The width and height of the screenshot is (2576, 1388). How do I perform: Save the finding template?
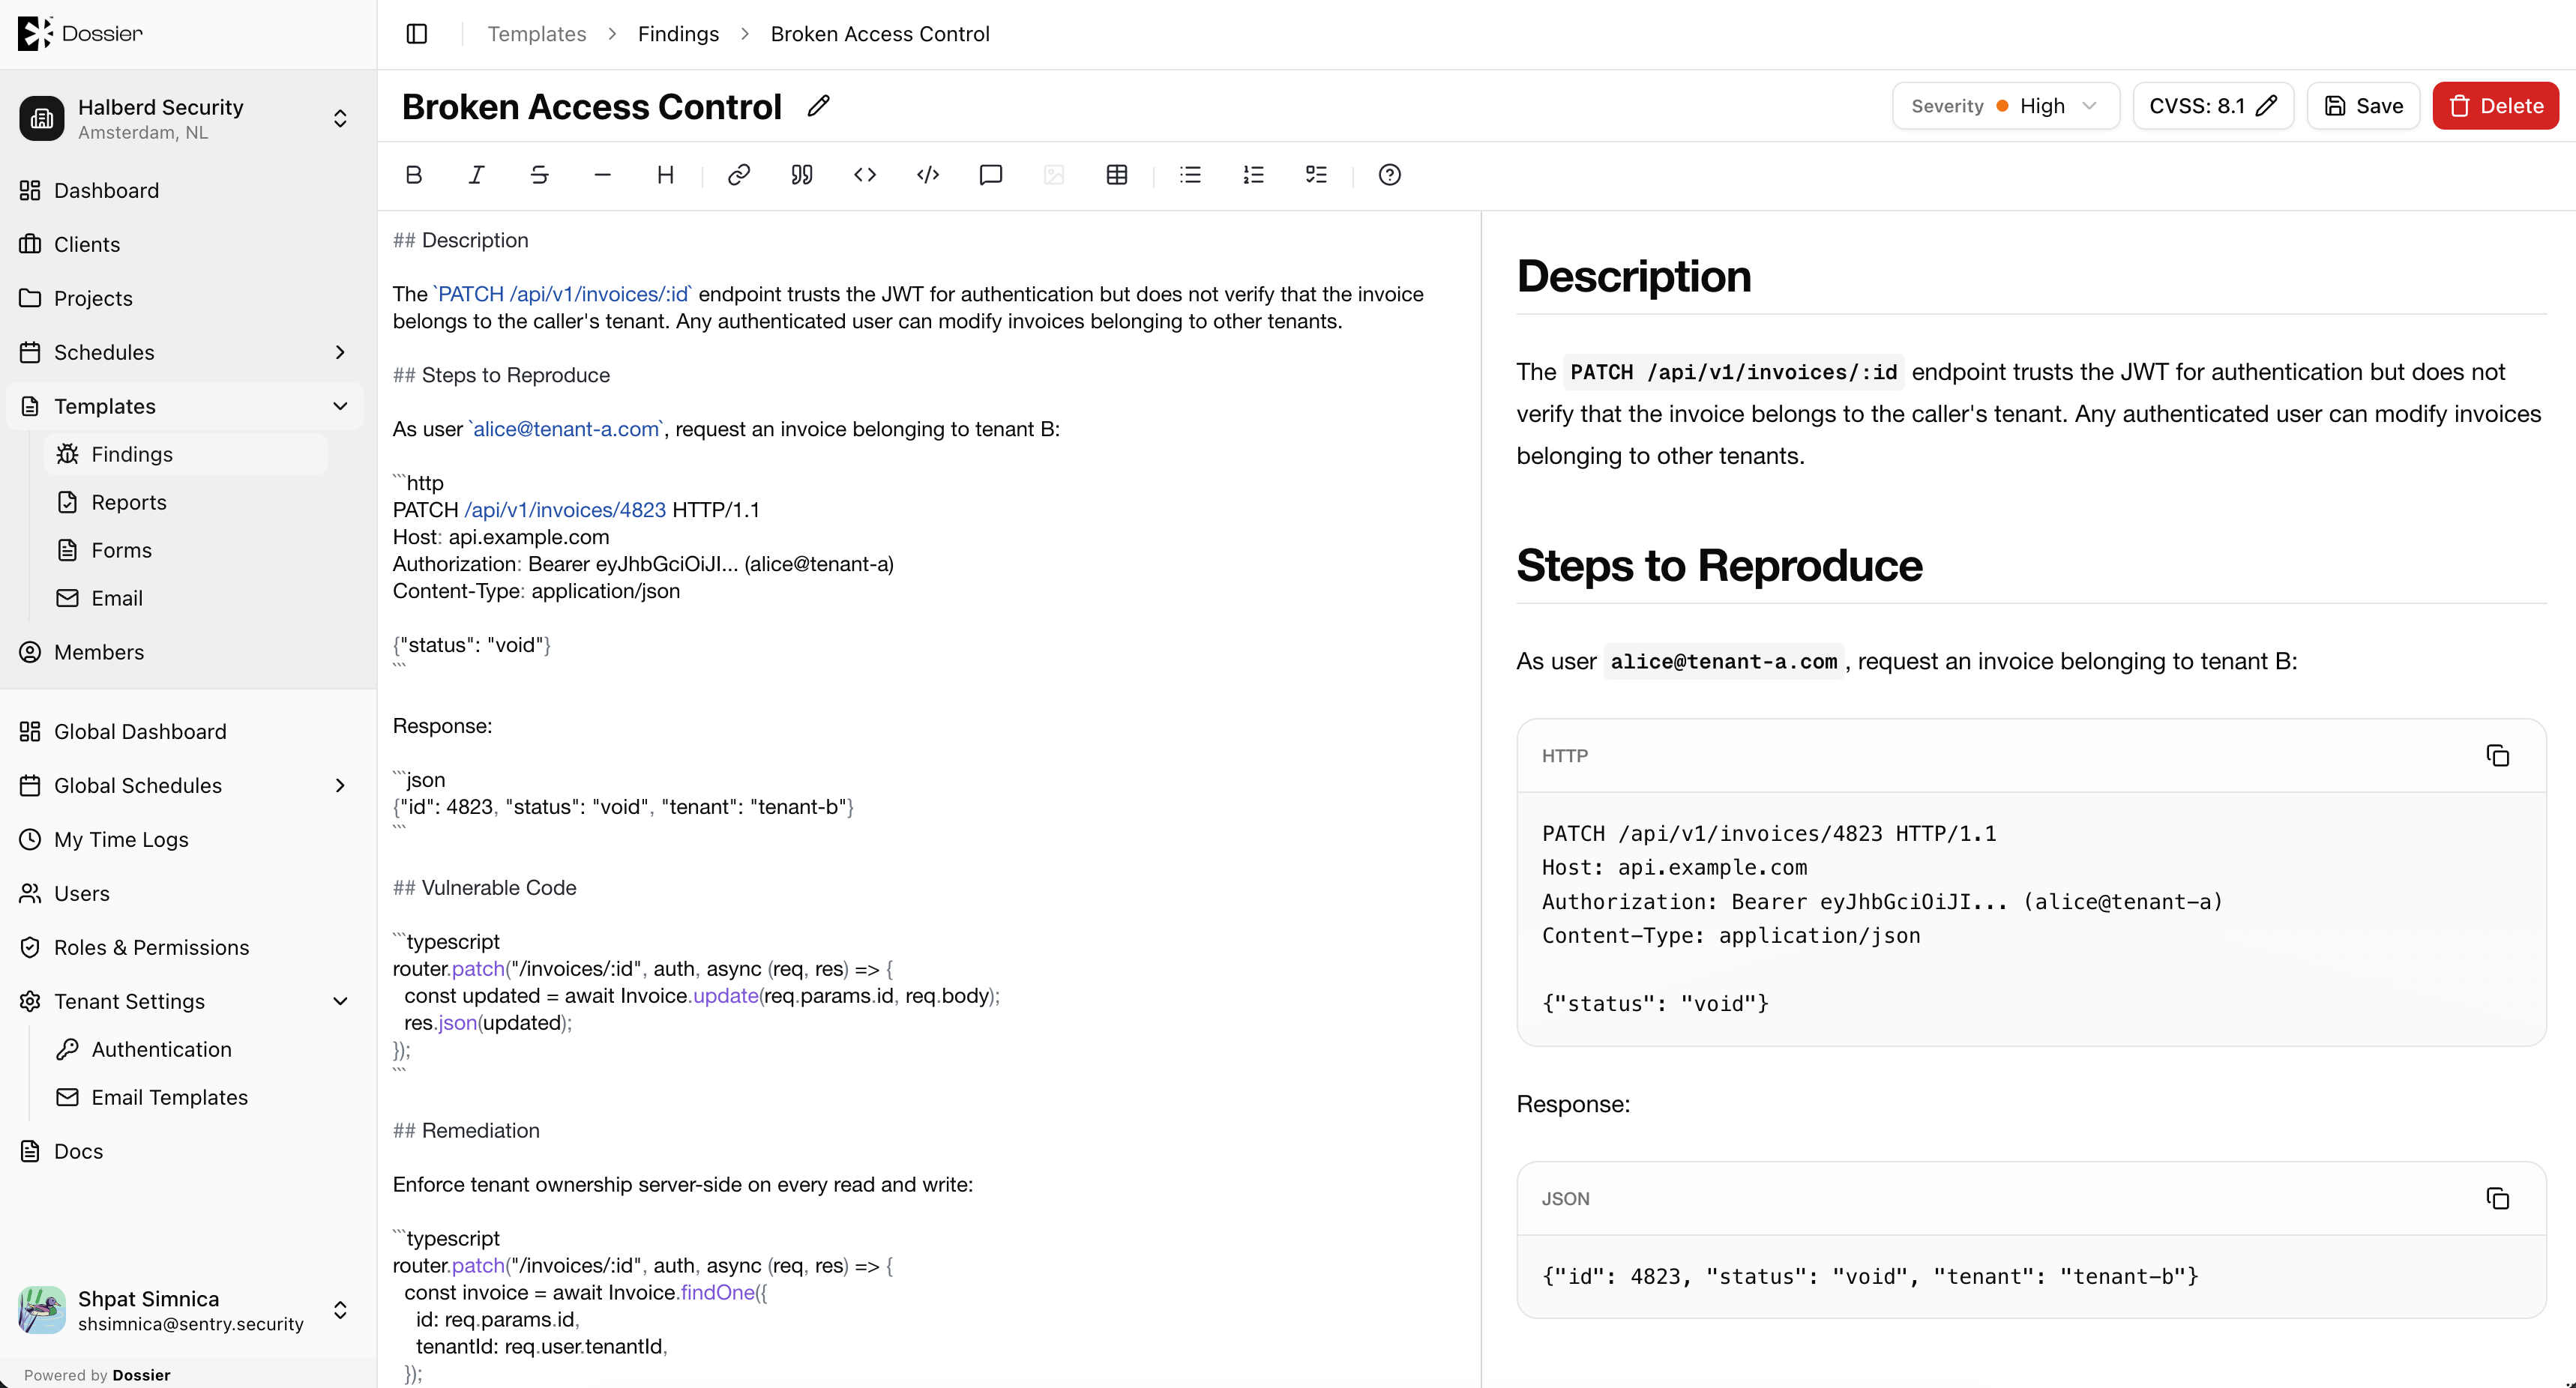coord(2363,106)
